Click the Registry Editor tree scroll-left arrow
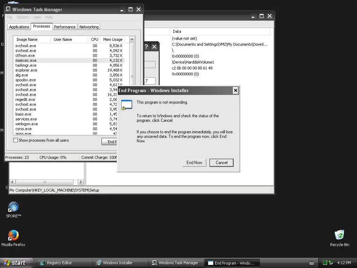 coord(13,182)
